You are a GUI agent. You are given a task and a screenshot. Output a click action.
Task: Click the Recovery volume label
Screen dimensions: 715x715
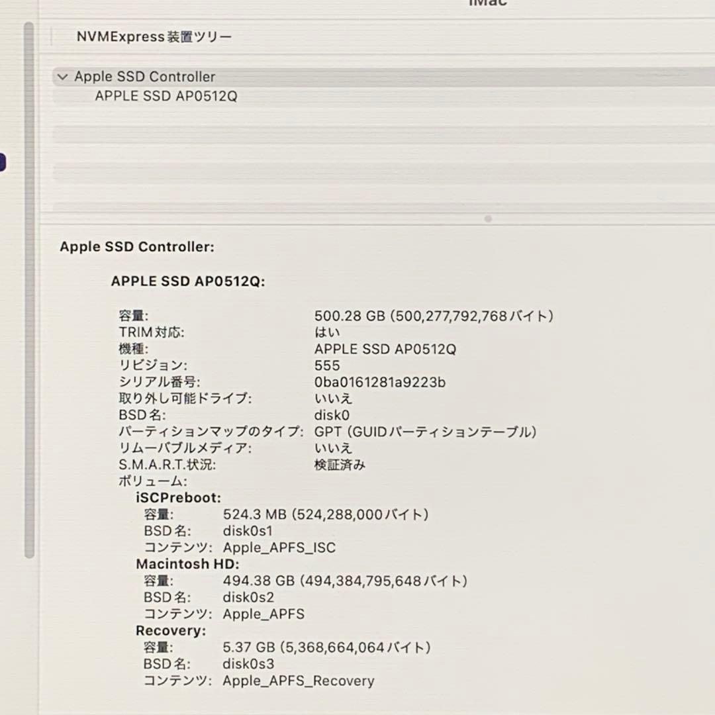point(171,630)
